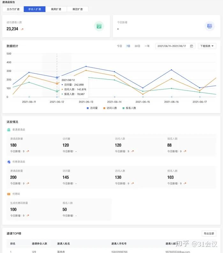Toggle the 访问量 legend series
223x253 pixels.
point(92,108)
